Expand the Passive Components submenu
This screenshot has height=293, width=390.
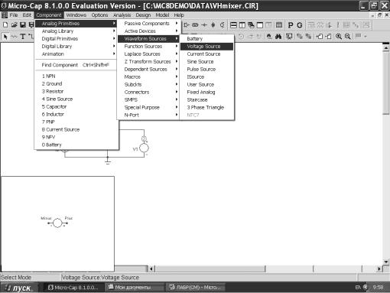pos(149,24)
